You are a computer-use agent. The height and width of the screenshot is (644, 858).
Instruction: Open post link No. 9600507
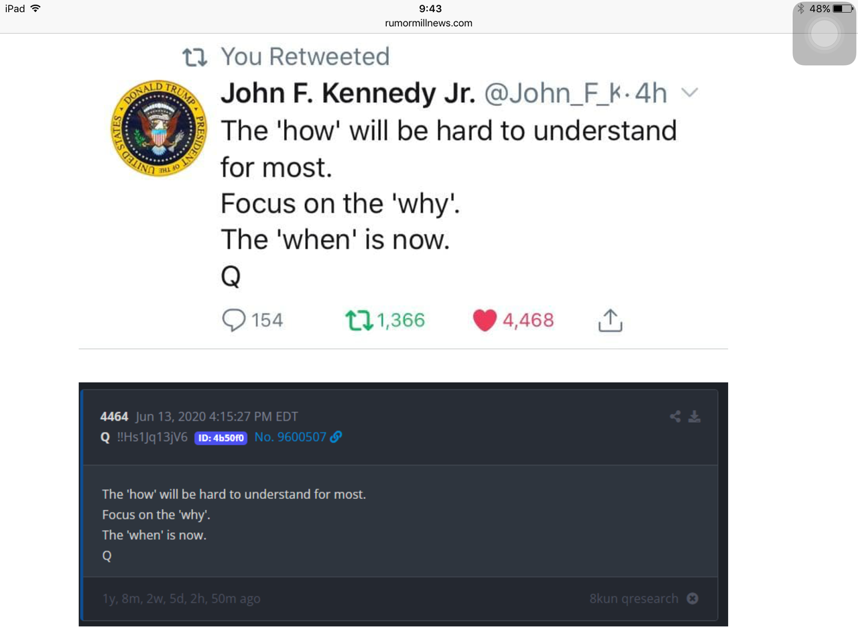[x=290, y=437]
